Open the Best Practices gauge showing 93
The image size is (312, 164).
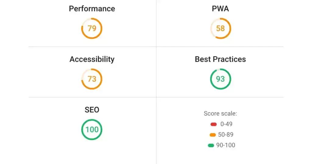click(220, 79)
